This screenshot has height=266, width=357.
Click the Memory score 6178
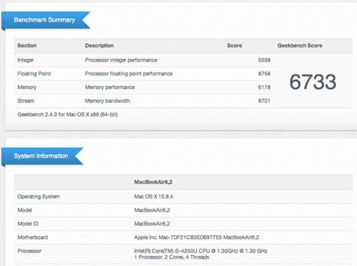pyautogui.click(x=264, y=87)
